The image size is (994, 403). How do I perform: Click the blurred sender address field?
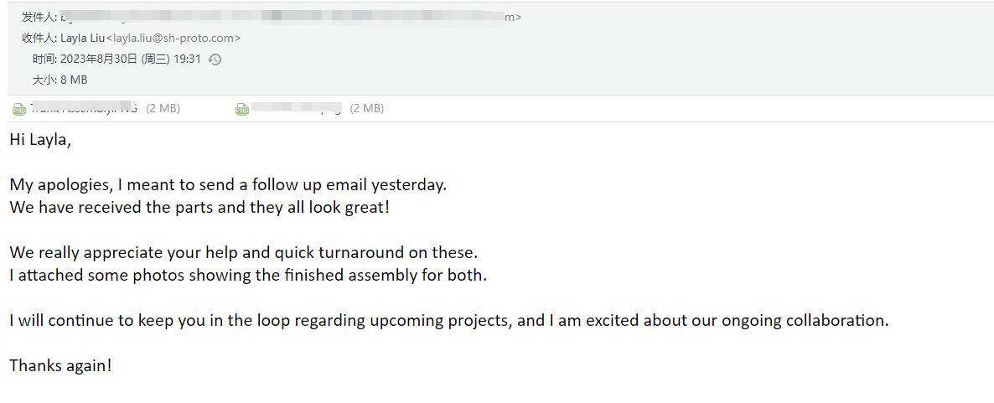291,17
